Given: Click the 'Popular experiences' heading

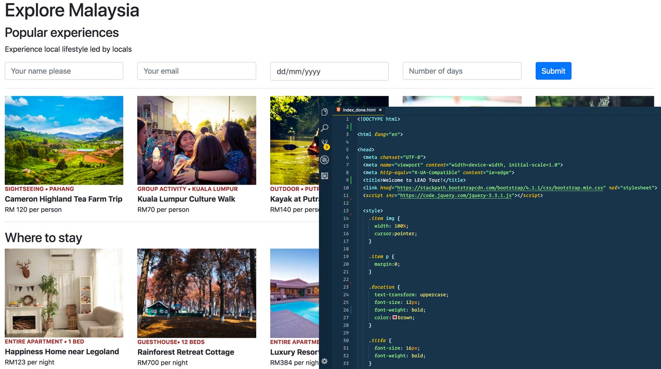Looking at the screenshot, I should tap(62, 33).
